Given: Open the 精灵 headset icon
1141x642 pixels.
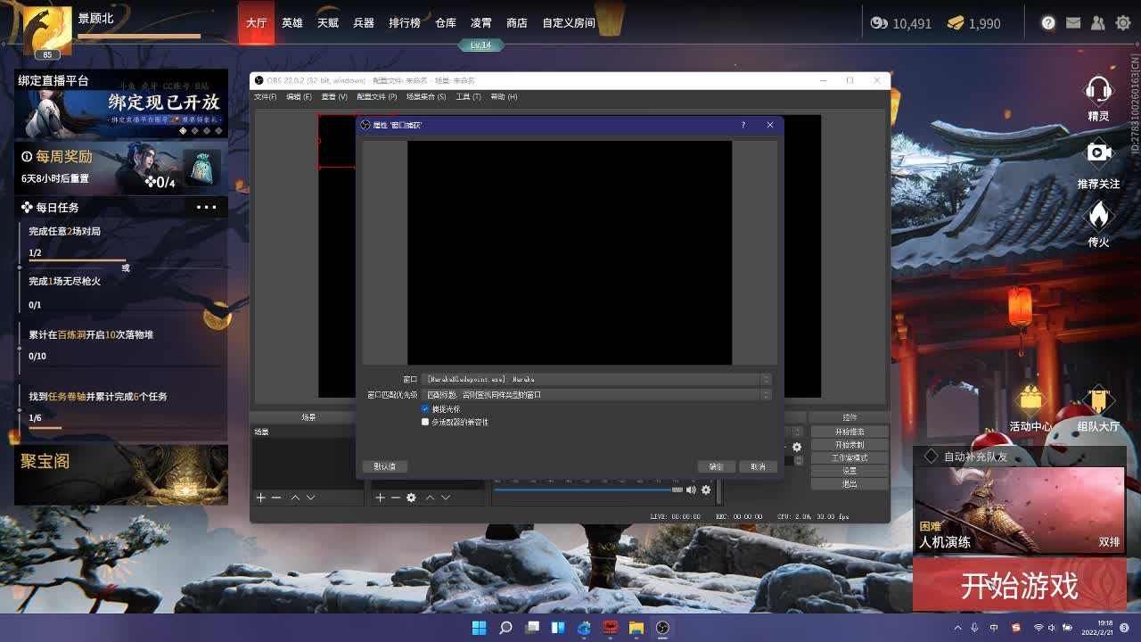Looking at the screenshot, I should tap(1098, 89).
